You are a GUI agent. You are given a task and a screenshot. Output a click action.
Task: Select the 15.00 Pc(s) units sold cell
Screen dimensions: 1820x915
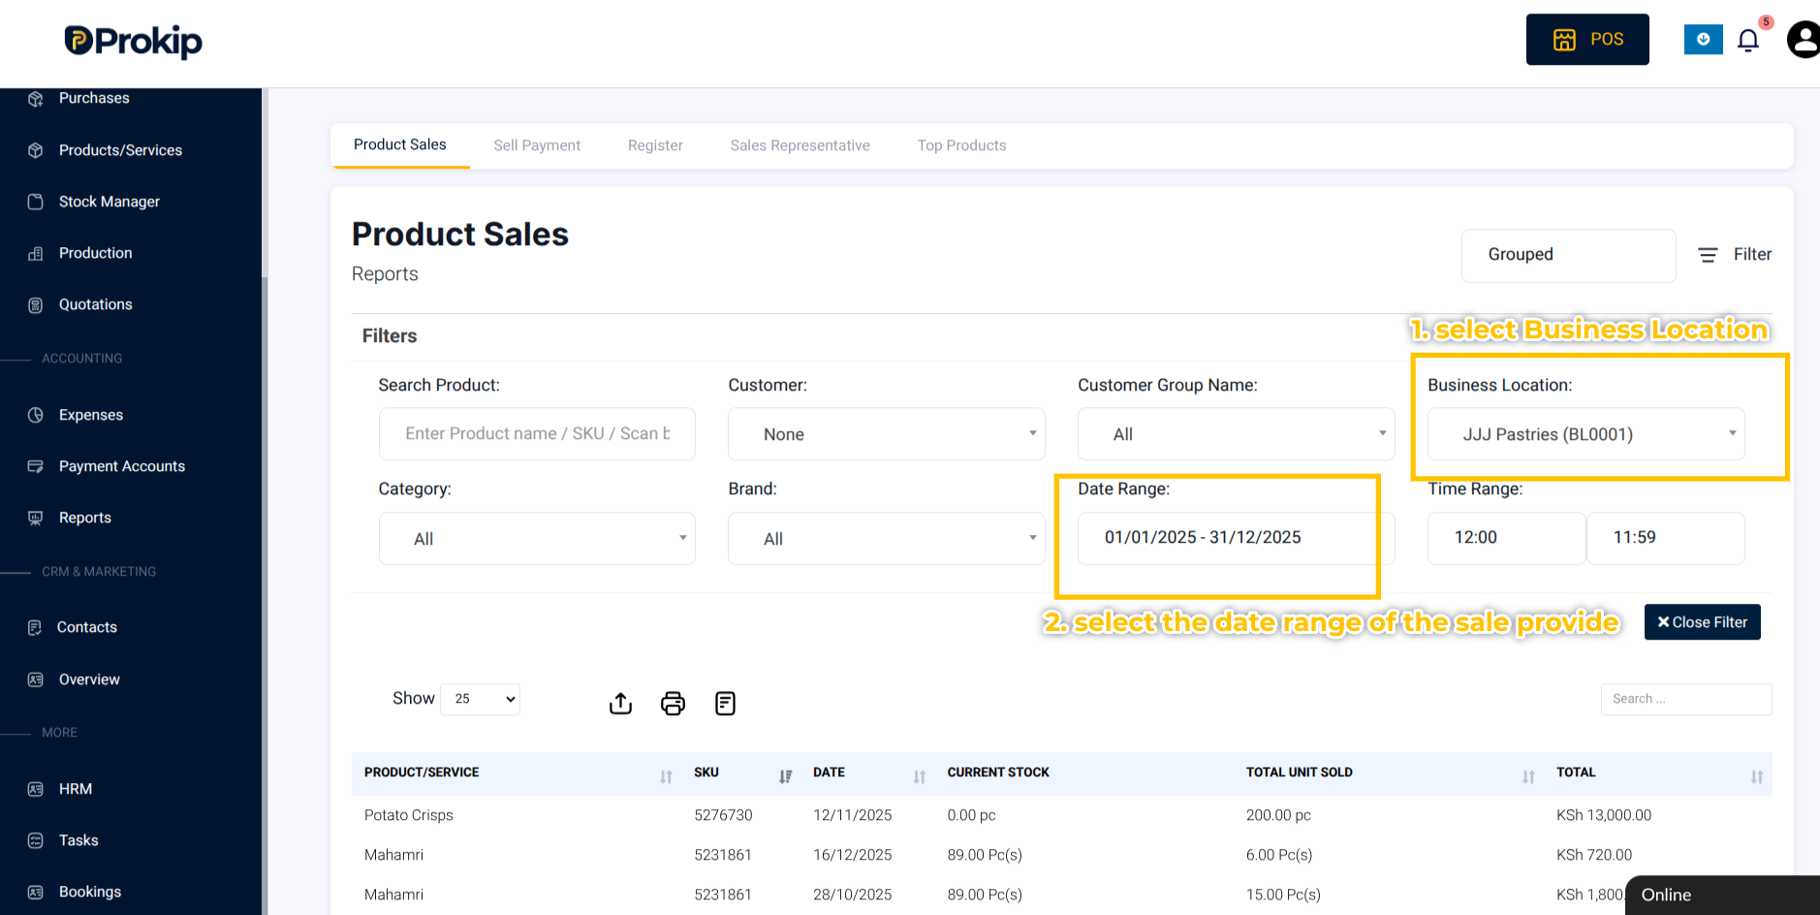click(1283, 895)
